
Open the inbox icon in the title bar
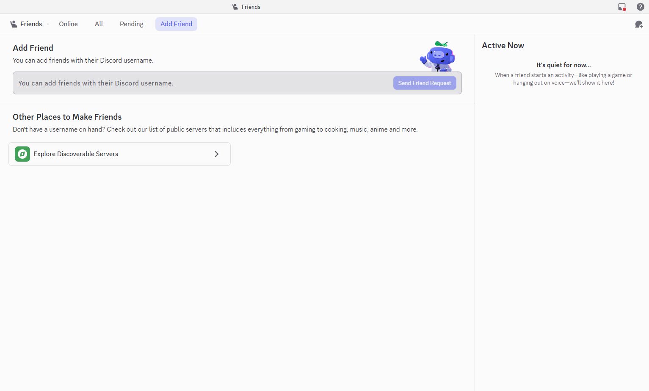pos(622,7)
